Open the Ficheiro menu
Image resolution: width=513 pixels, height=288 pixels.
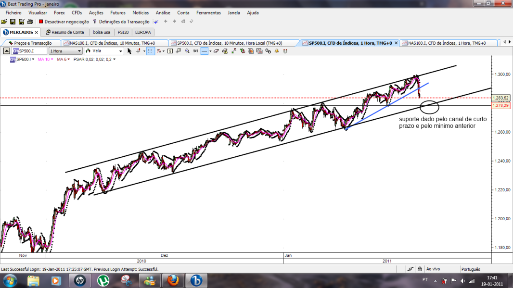tap(13, 13)
